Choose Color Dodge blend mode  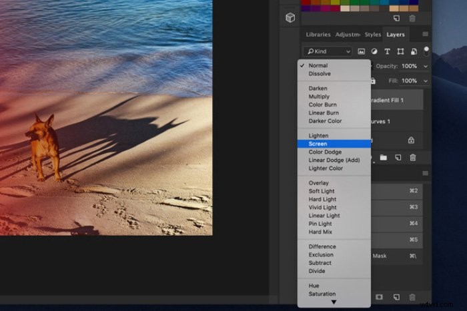click(x=334, y=152)
